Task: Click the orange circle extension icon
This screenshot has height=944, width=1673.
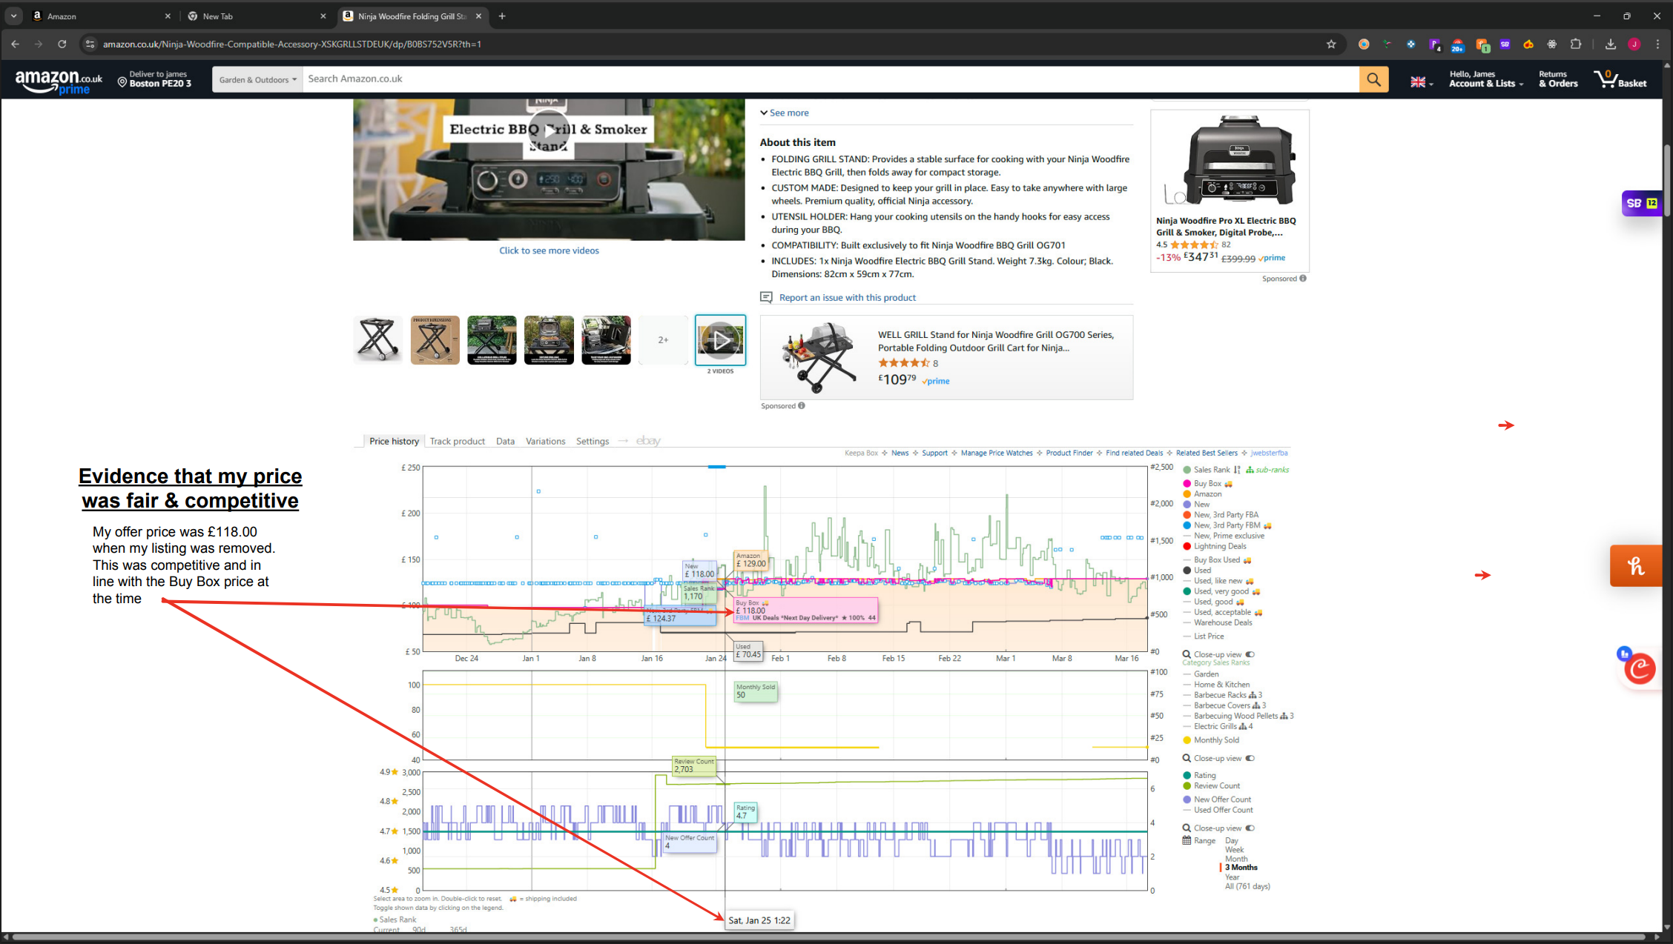Action: pyautogui.click(x=1363, y=44)
